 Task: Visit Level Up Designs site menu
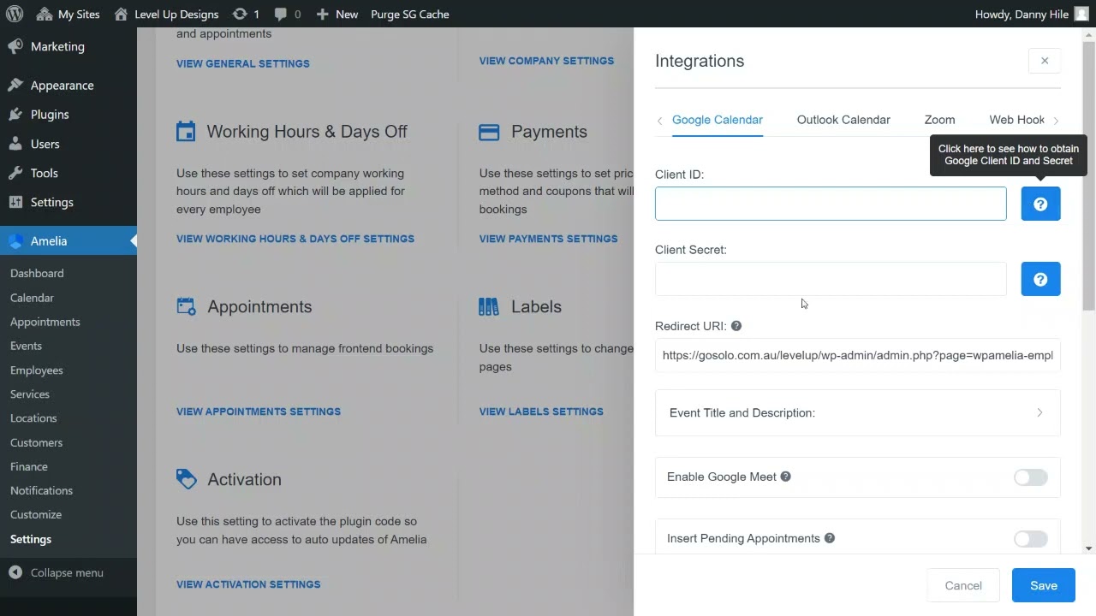click(x=166, y=14)
